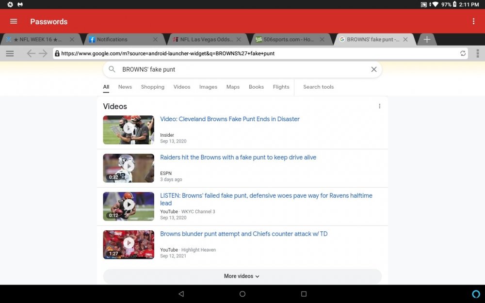Close the Notifications tab

[155, 40]
